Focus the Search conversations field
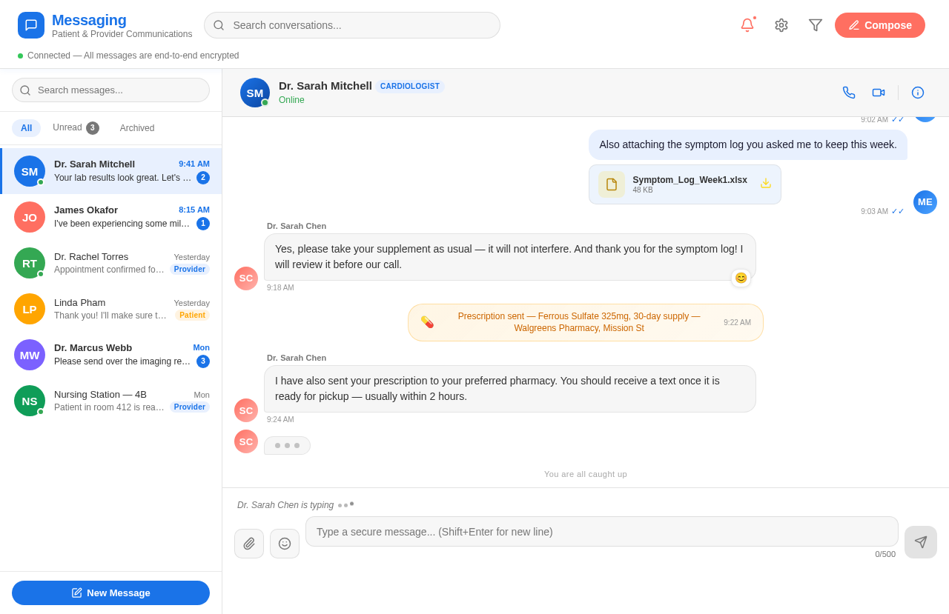 (352, 25)
